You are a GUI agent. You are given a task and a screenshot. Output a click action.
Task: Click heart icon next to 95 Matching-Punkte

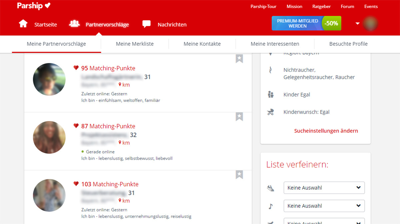(x=76, y=68)
